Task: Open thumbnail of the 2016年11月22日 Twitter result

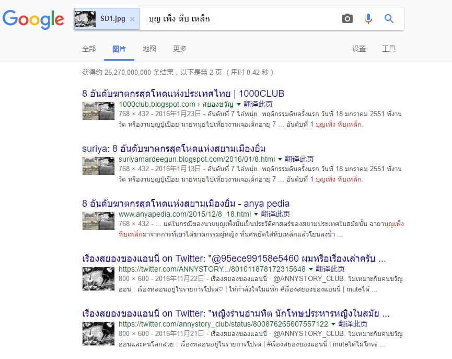Action: click(x=98, y=278)
